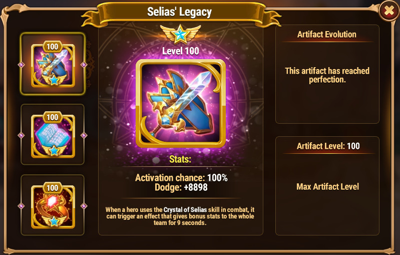Click the 'This artifact has reached perfection' message
This screenshot has width=400, height=255.
coord(327,75)
